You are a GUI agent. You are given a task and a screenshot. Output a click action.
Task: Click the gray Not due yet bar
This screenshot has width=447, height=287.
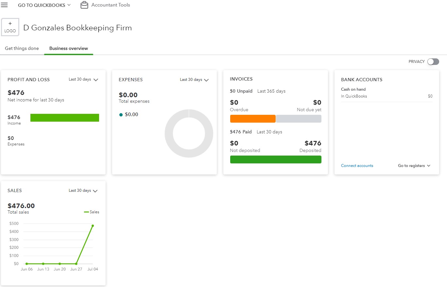click(x=299, y=119)
